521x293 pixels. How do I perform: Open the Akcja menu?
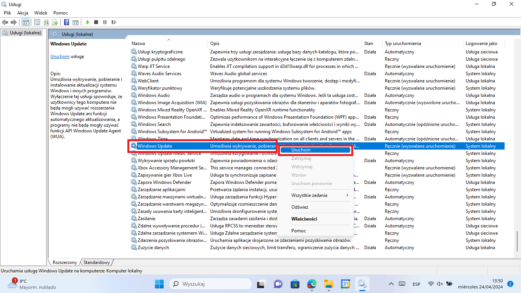tap(23, 13)
